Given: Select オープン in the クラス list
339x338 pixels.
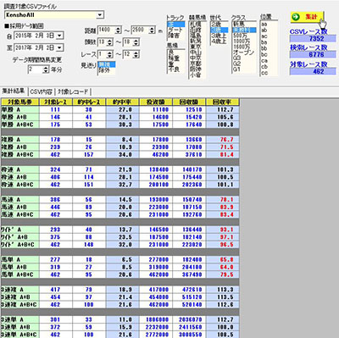Looking at the screenshot, I should point(243,53).
